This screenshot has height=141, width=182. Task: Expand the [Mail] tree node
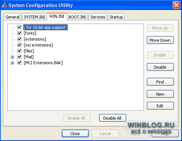[x=12, y=57]
